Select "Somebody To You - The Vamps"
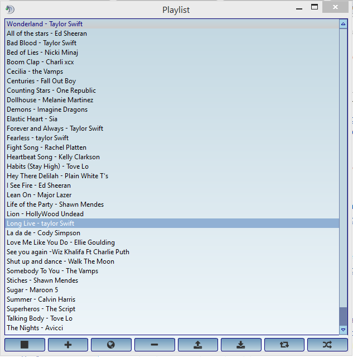The width and height of the screenshot is (353, 357). [172, 271]
